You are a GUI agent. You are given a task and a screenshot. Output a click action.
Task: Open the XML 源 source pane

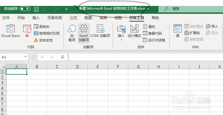tap(178, 31)
